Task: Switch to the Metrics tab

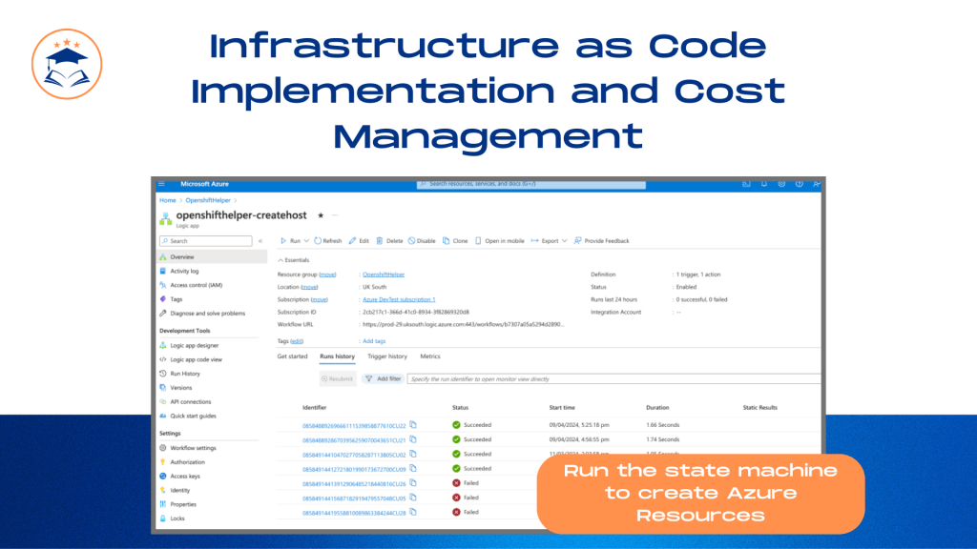Action: pos(430,356)
